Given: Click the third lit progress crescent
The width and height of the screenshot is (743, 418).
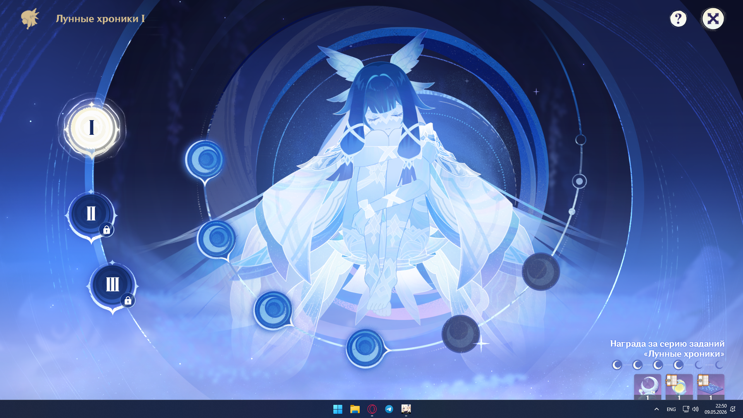Looking at the screenshot, I should pos(658,365).
